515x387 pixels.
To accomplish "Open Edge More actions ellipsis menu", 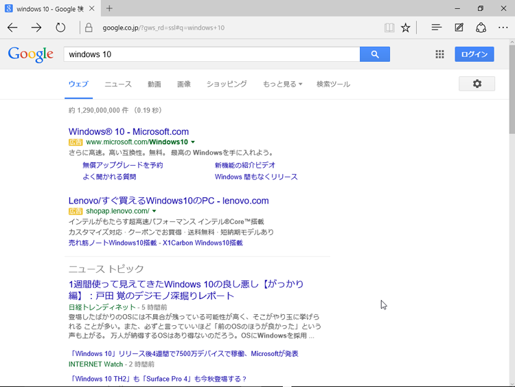I will pos(503,27).
